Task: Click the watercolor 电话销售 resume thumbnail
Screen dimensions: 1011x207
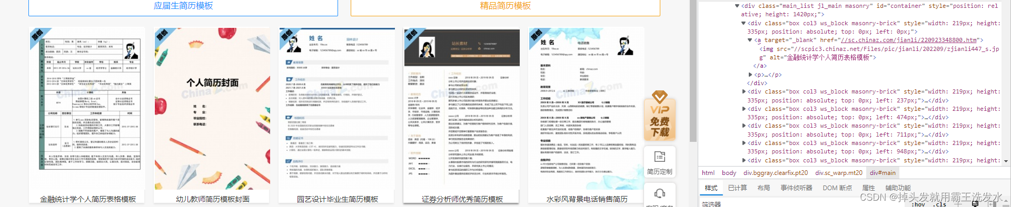Action: click(586, 109)
